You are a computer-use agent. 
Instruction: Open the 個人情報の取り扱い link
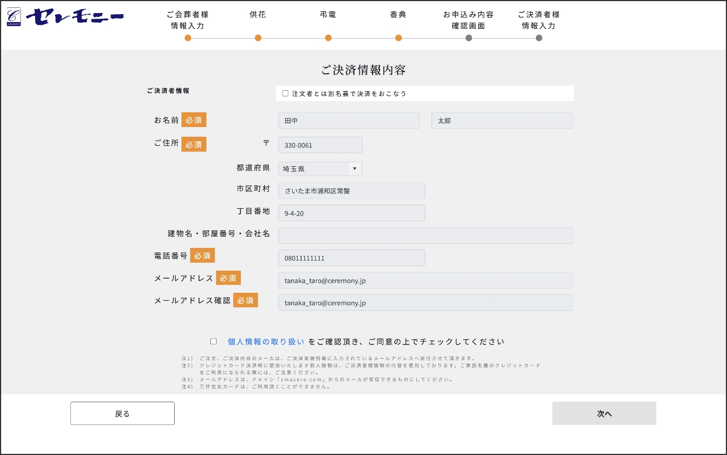pyautogui.click(x=266, y=342)
